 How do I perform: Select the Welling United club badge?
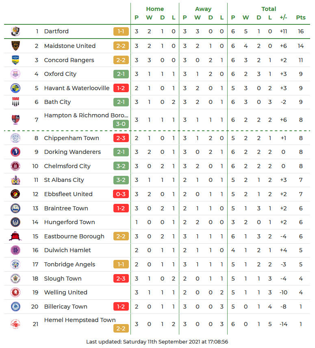15,292
